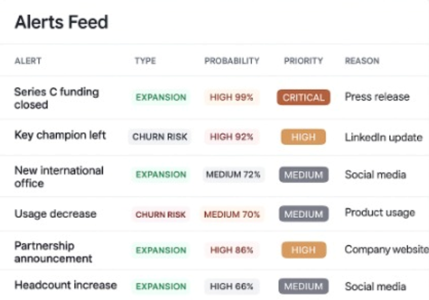This screenshot has width=429, height=300.
Task: Sort by the PRIORITY column header
Action: click(303, 61)
